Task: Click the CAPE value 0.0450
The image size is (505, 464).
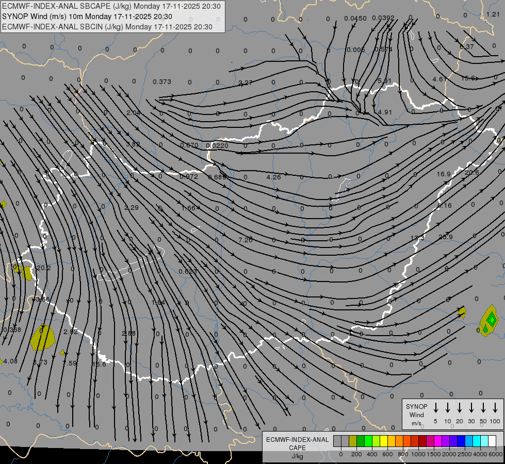Action: tap(355, 19)
